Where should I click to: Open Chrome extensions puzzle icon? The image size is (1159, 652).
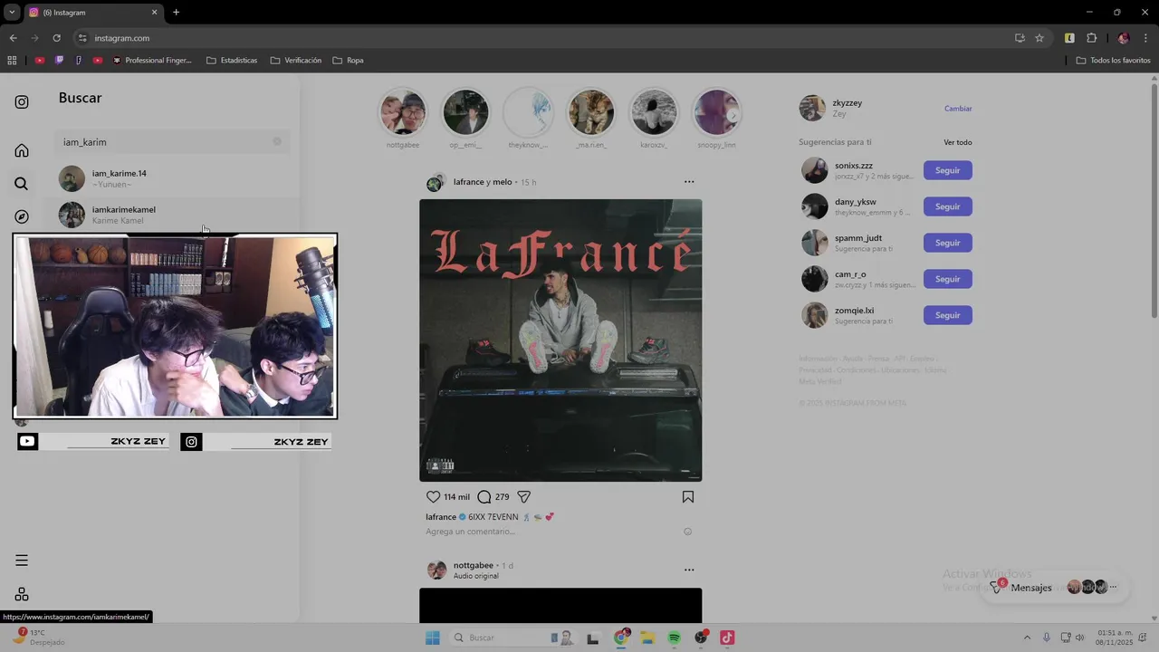[x=1091, y=38]
